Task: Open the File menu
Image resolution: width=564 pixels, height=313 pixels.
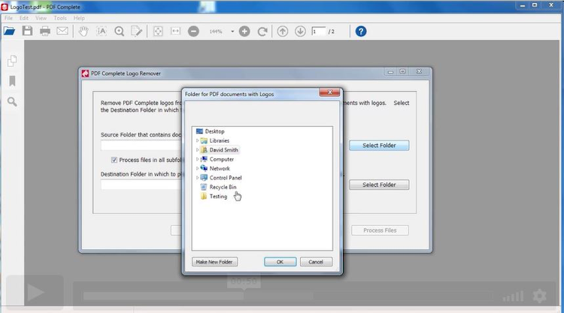Action: tap(8, 18)
